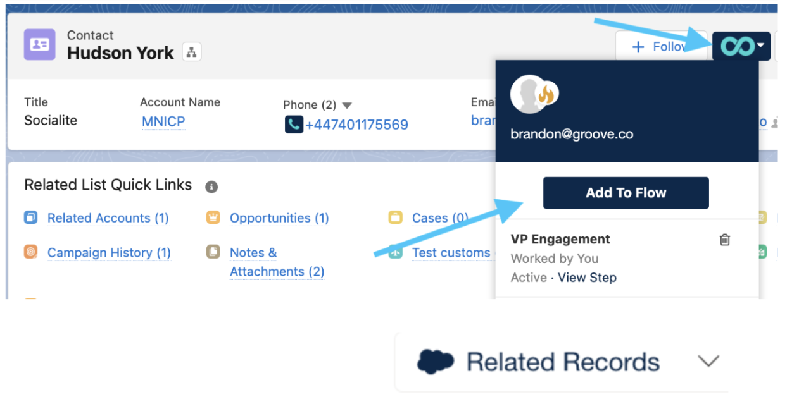This screenshot has width=799, height=416.
Task: Click the purple Contact record icon
Action: pos(39,45)
